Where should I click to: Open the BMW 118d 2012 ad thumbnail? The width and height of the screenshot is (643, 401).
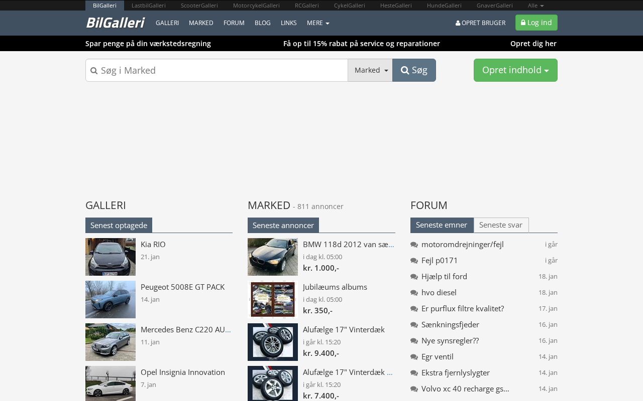coord(273,257)
